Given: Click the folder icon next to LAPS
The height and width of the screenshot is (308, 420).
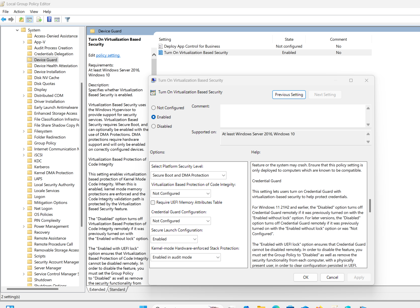Looking at the screenshot, I should [x=30, y=179].
